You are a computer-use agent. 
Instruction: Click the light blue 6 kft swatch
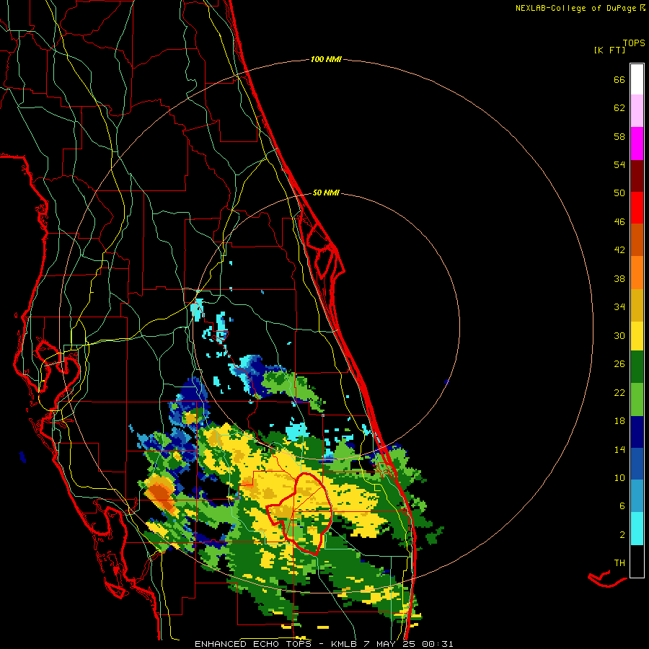(637, 496)
